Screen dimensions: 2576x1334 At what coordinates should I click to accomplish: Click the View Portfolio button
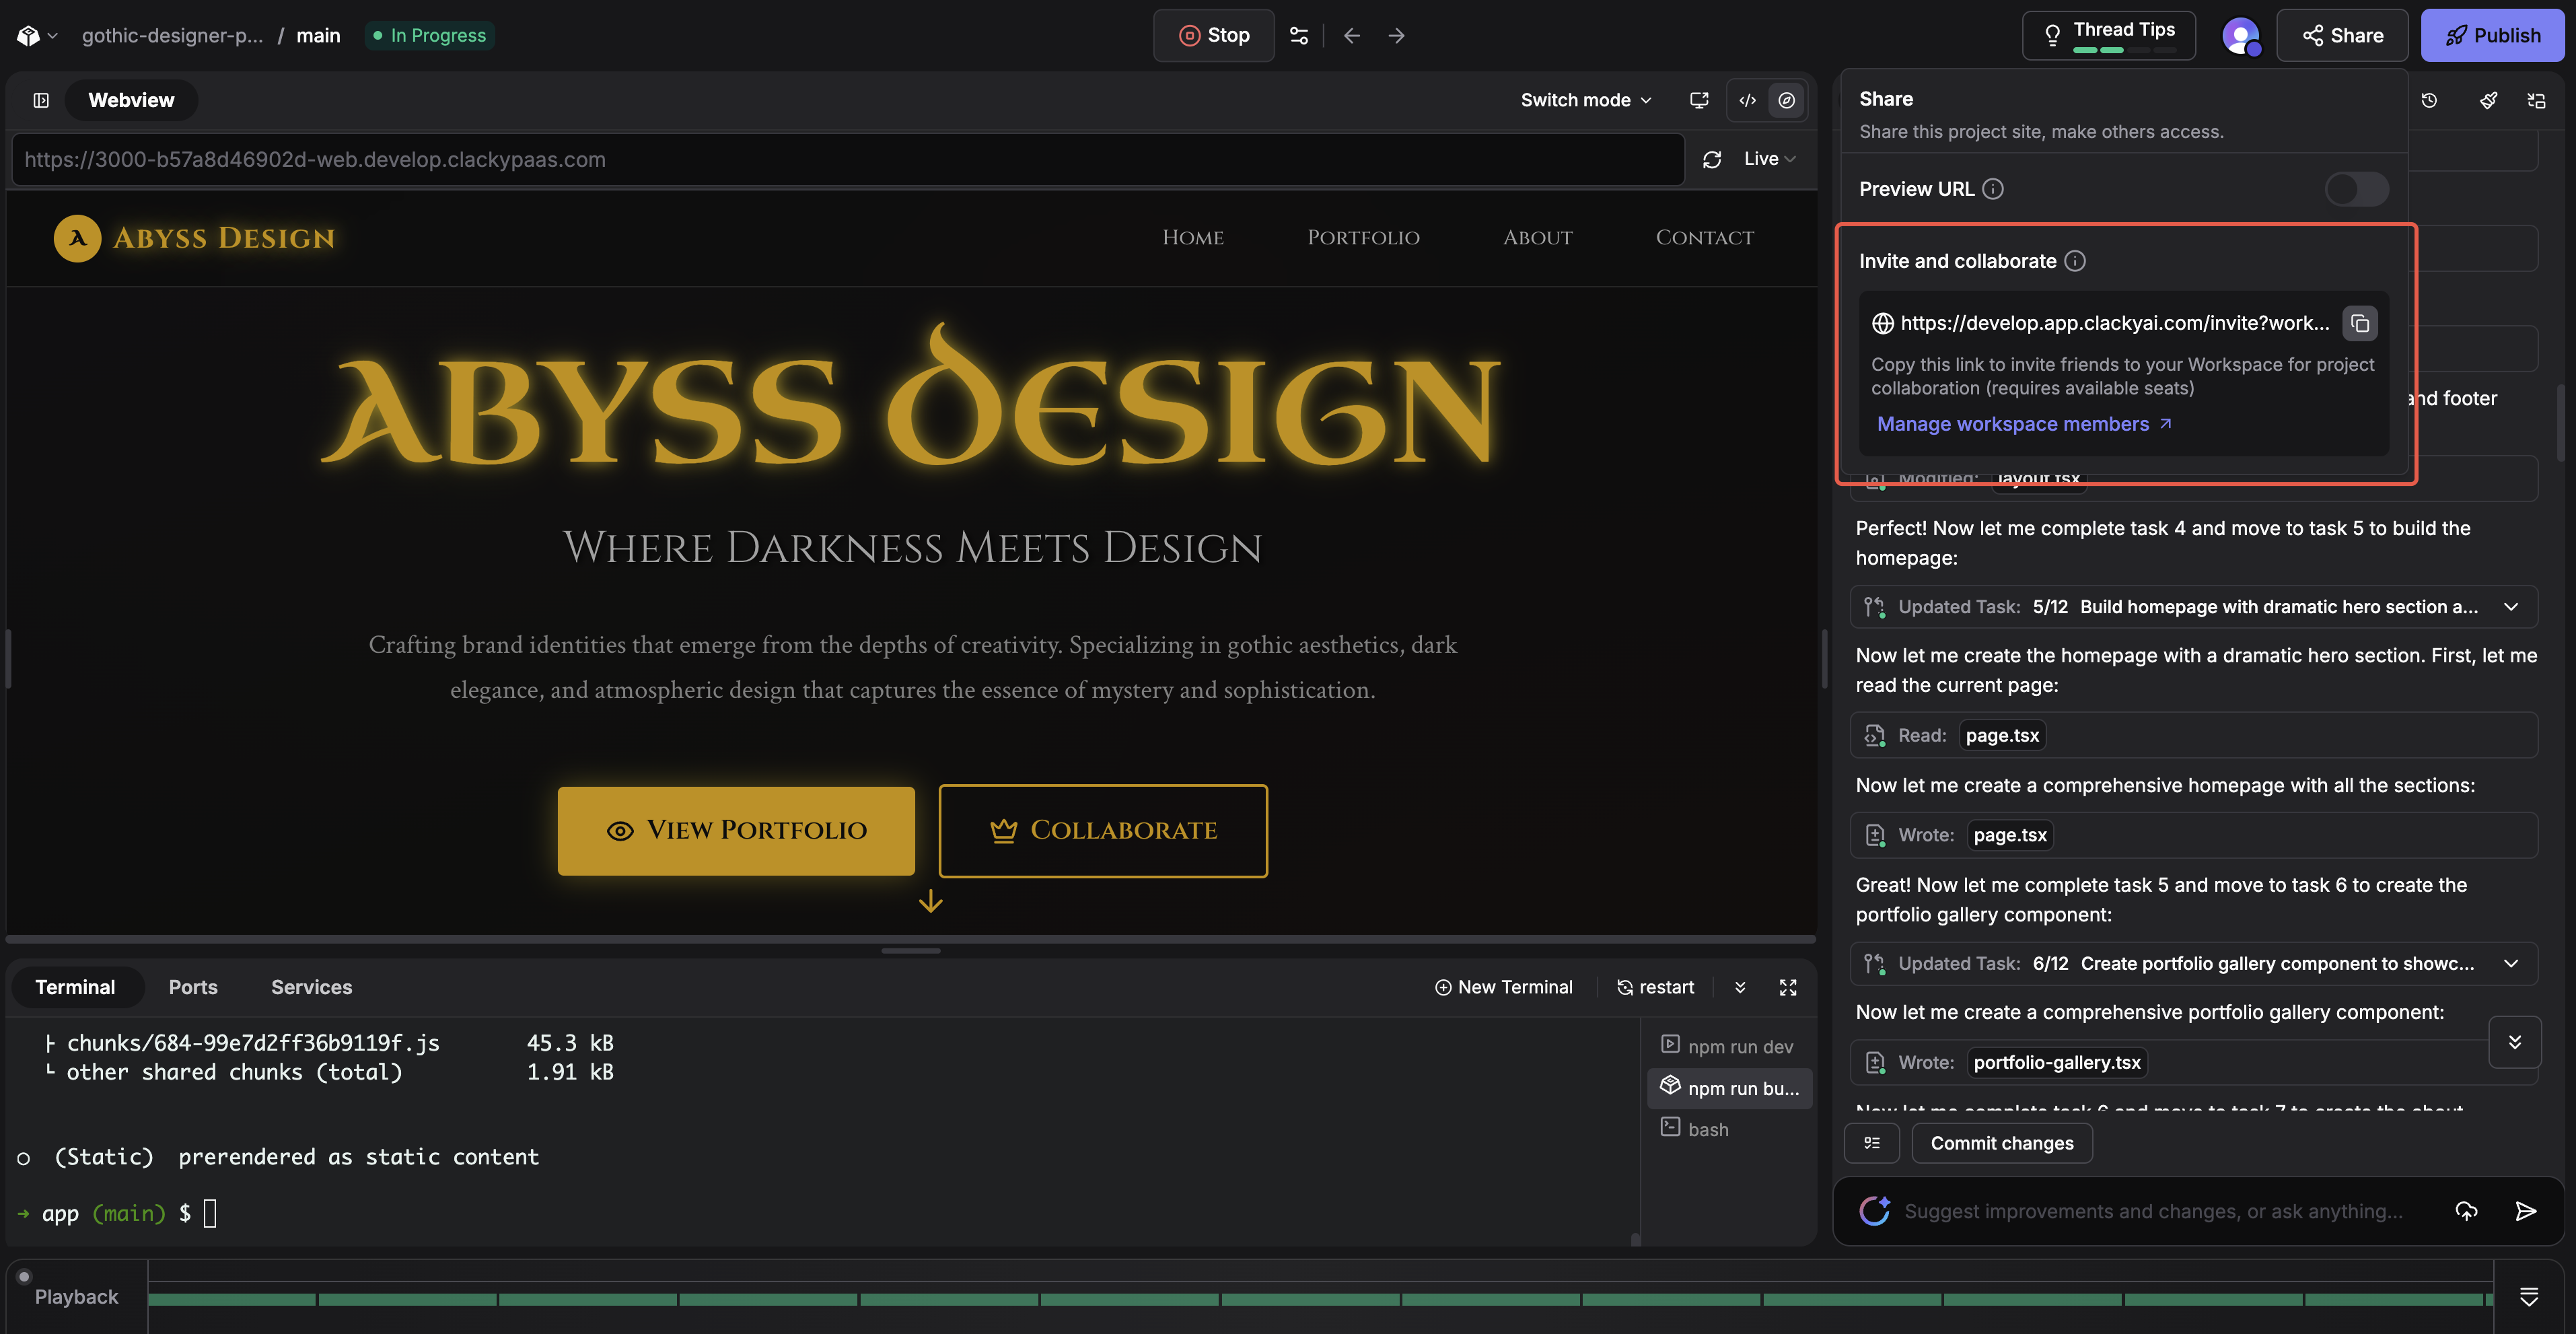click(736, 830)
